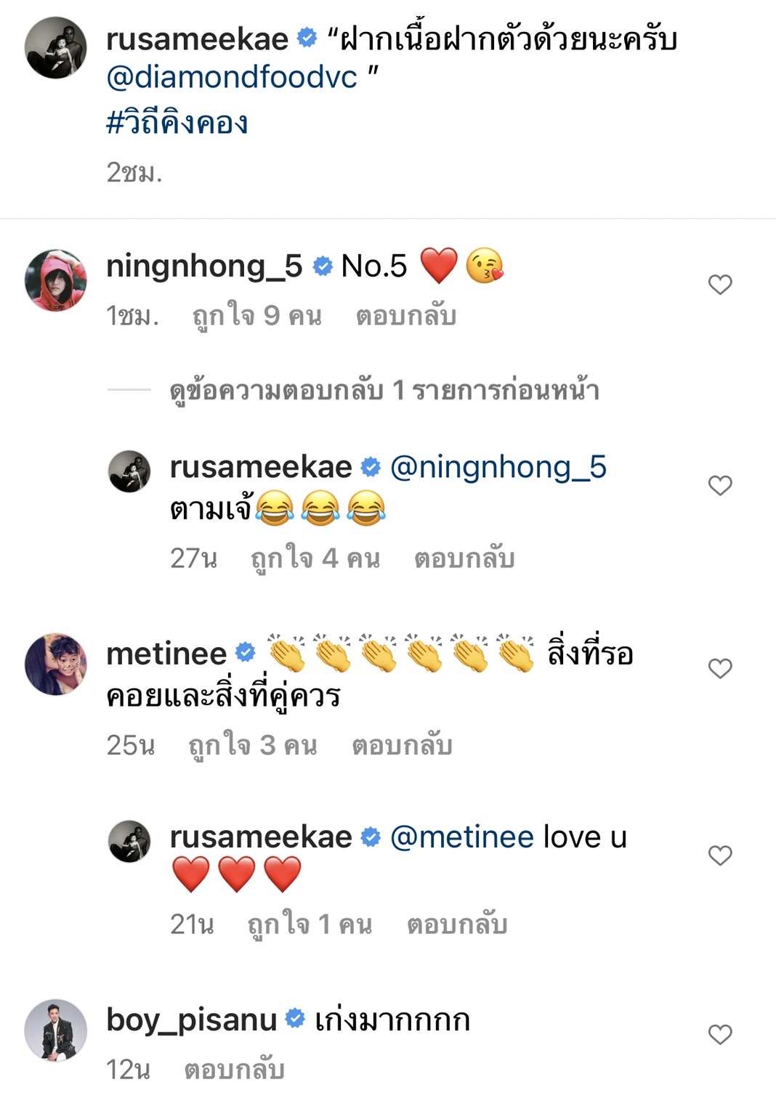This screenshot has width=776, height=1114.
Task: Reply to ningnhong_5's comment
Action: coord(405,316)
